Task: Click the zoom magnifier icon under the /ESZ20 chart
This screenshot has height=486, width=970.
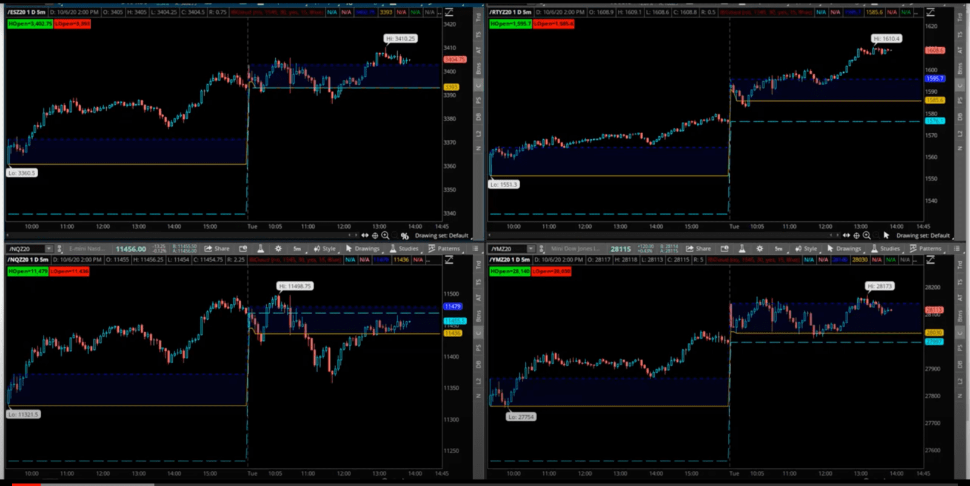Action: 385,235
